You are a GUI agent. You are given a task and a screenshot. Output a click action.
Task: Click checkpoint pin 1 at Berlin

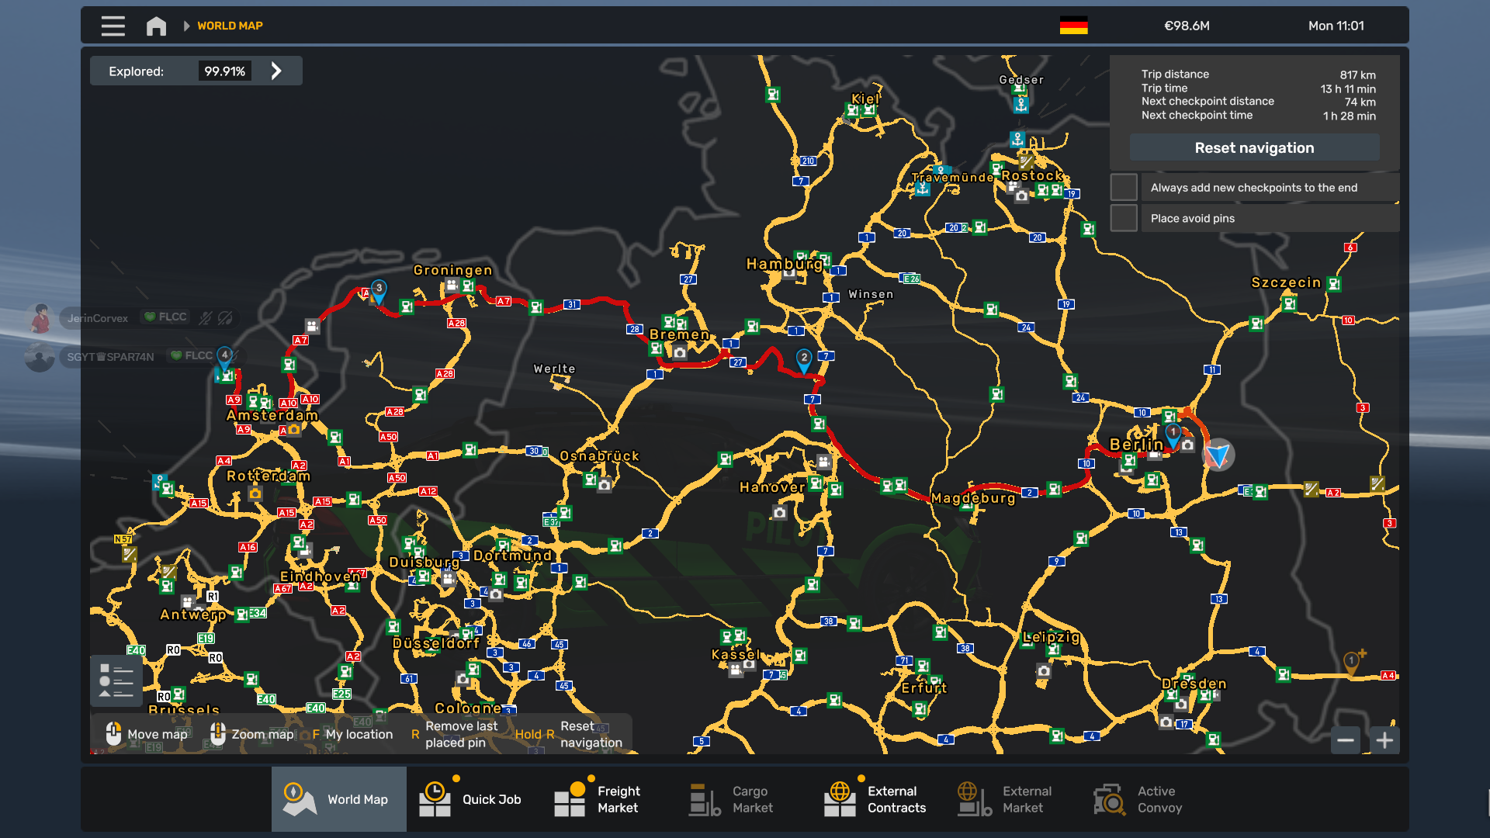tap(1173, 435)
